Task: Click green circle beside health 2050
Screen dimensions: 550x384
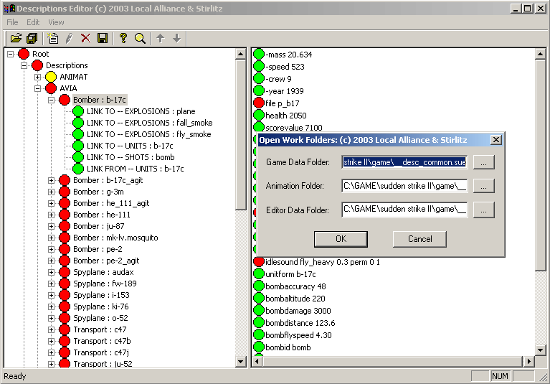Action: click(259, 116)
